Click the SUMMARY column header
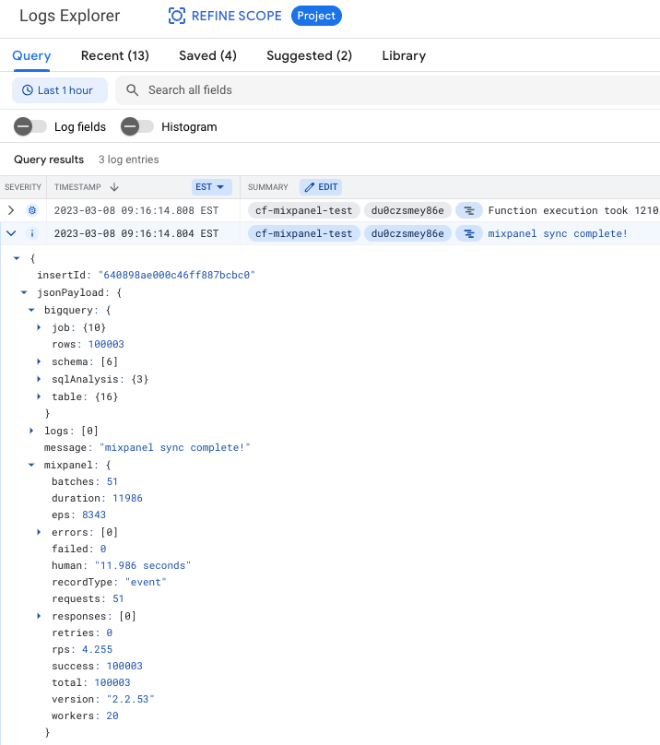This screenshot has width=660, height=745. pos(268,187)
